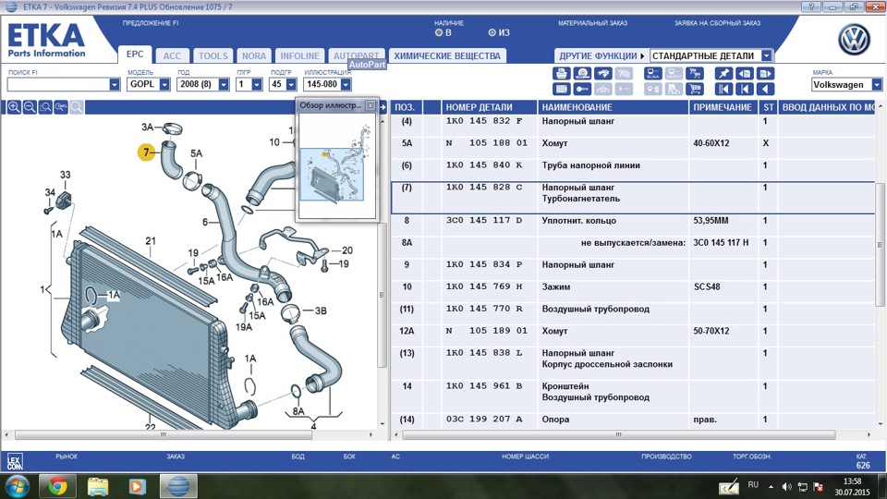
Task: Jump to first item with double-bar arrow icon
Action: [x=724, y=90]
